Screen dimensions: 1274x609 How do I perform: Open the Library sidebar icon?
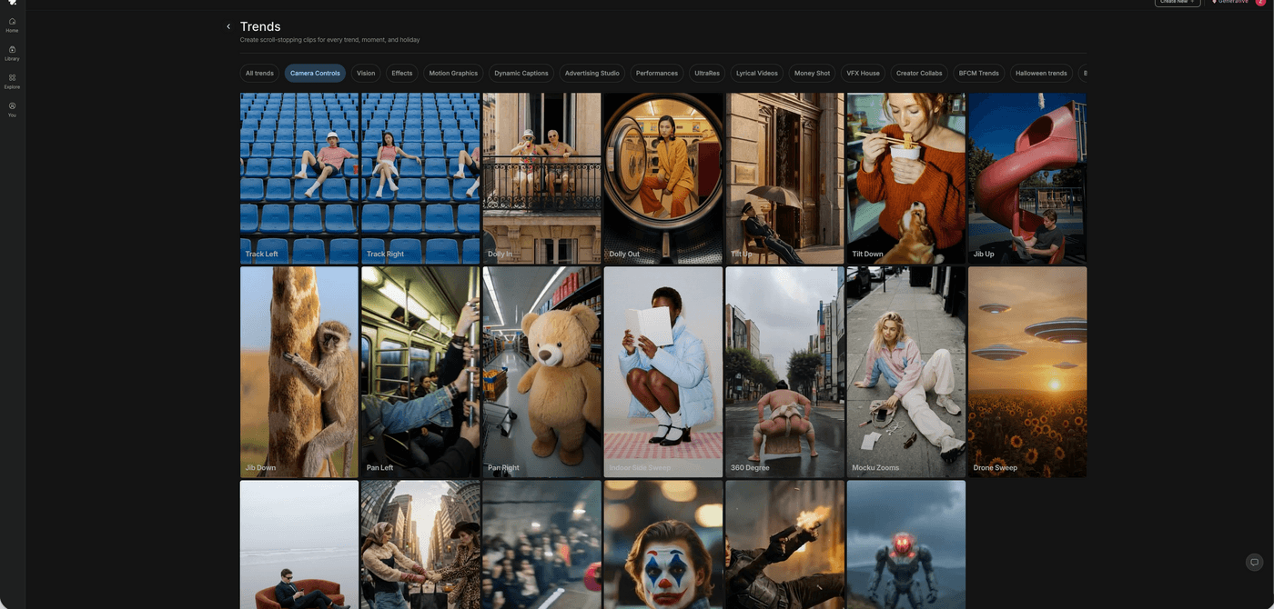click(x=12, y=53)
